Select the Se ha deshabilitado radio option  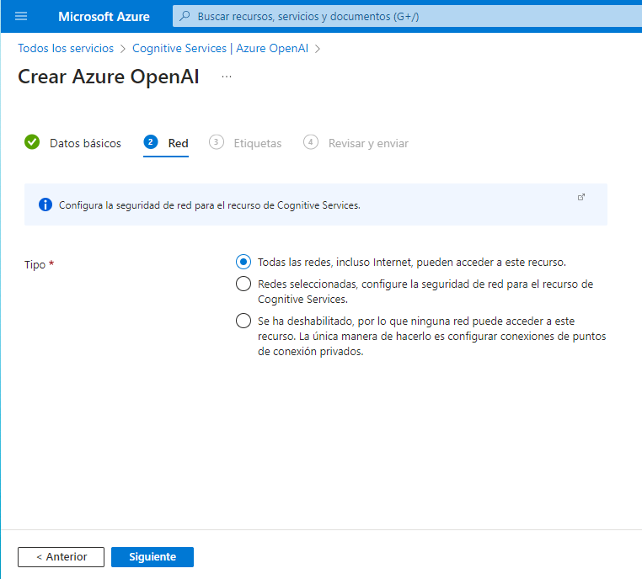click(x=243, y=321)
